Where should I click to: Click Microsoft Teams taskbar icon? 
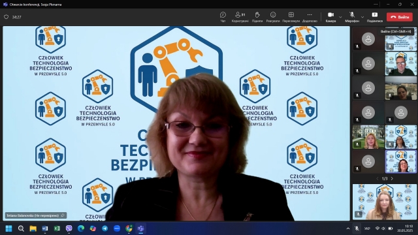[141, 228]
